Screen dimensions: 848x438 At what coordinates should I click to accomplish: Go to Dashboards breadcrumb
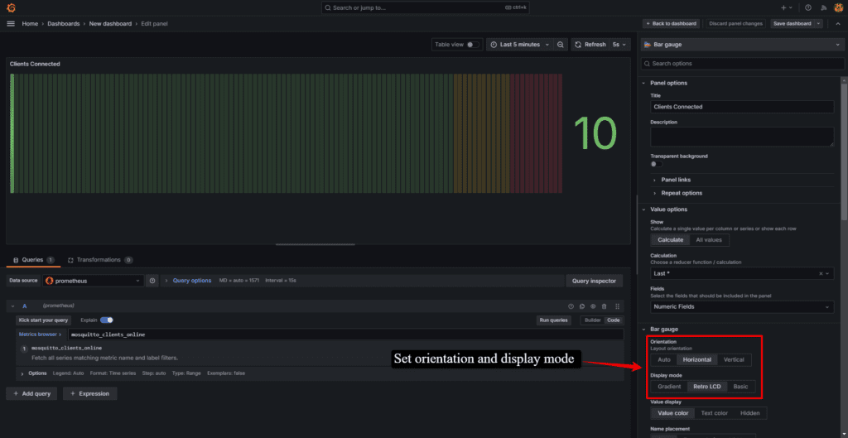pos(63,24)
